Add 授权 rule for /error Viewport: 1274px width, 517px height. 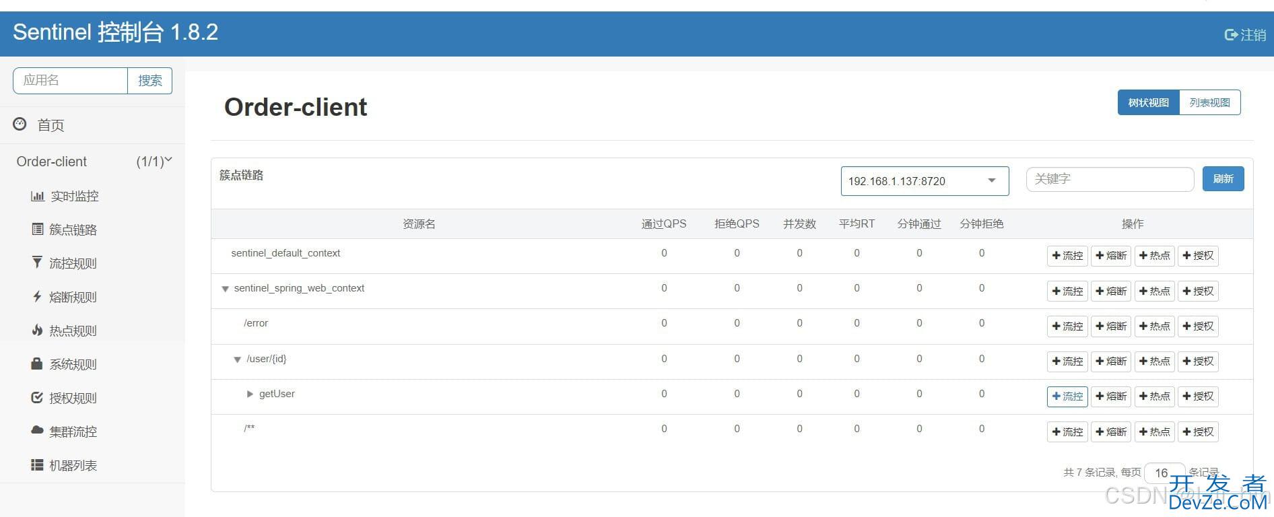(x=1198, y=326)
